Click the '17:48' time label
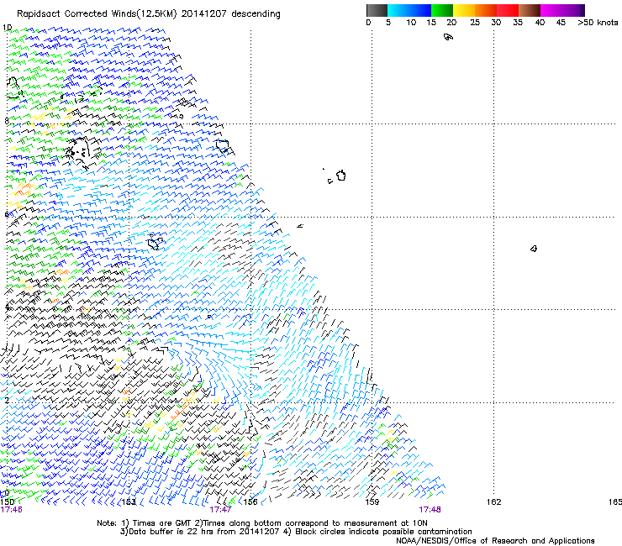The image size is (622, 546). point(430,510)
